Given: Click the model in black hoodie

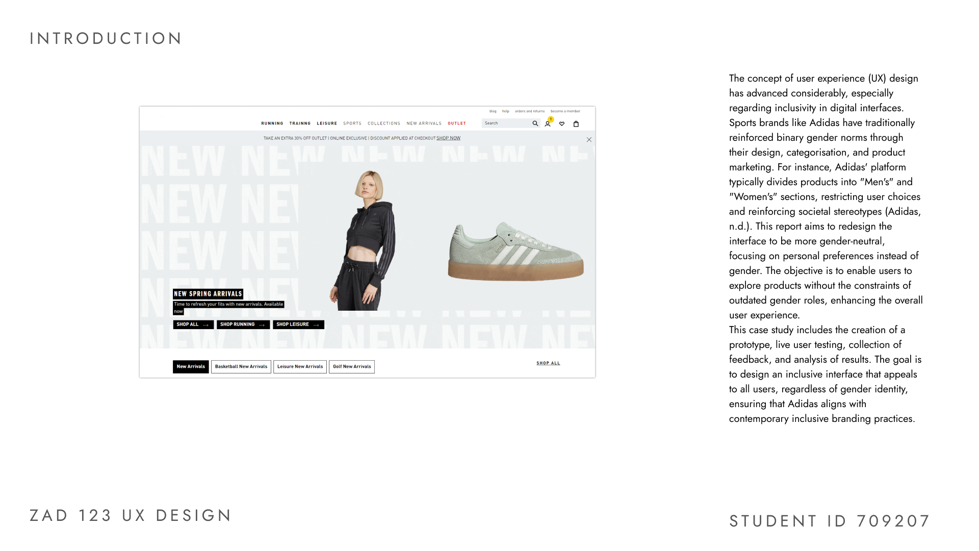Looking at the screenshot, I should click(362, 240).
